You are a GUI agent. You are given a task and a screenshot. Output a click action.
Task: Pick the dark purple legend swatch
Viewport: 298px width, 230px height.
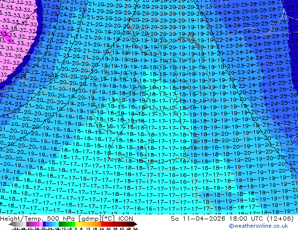pos(28,224)
